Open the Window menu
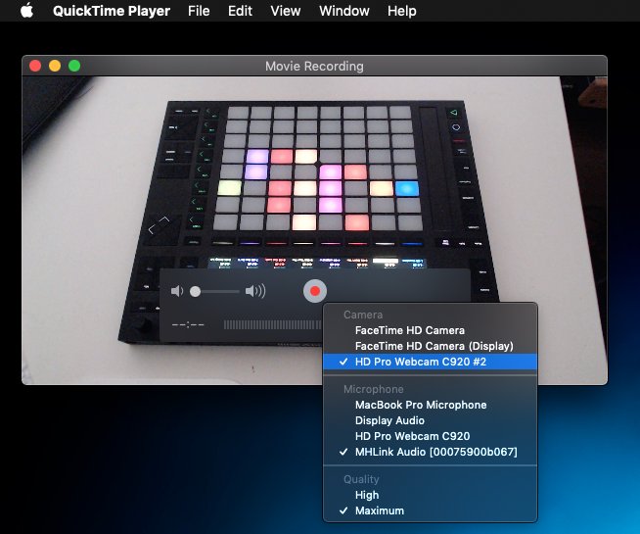 tap(344, 11)
